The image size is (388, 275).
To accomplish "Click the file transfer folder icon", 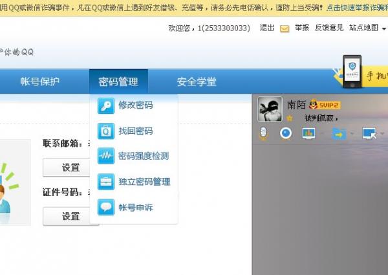I will coord(339,134).
